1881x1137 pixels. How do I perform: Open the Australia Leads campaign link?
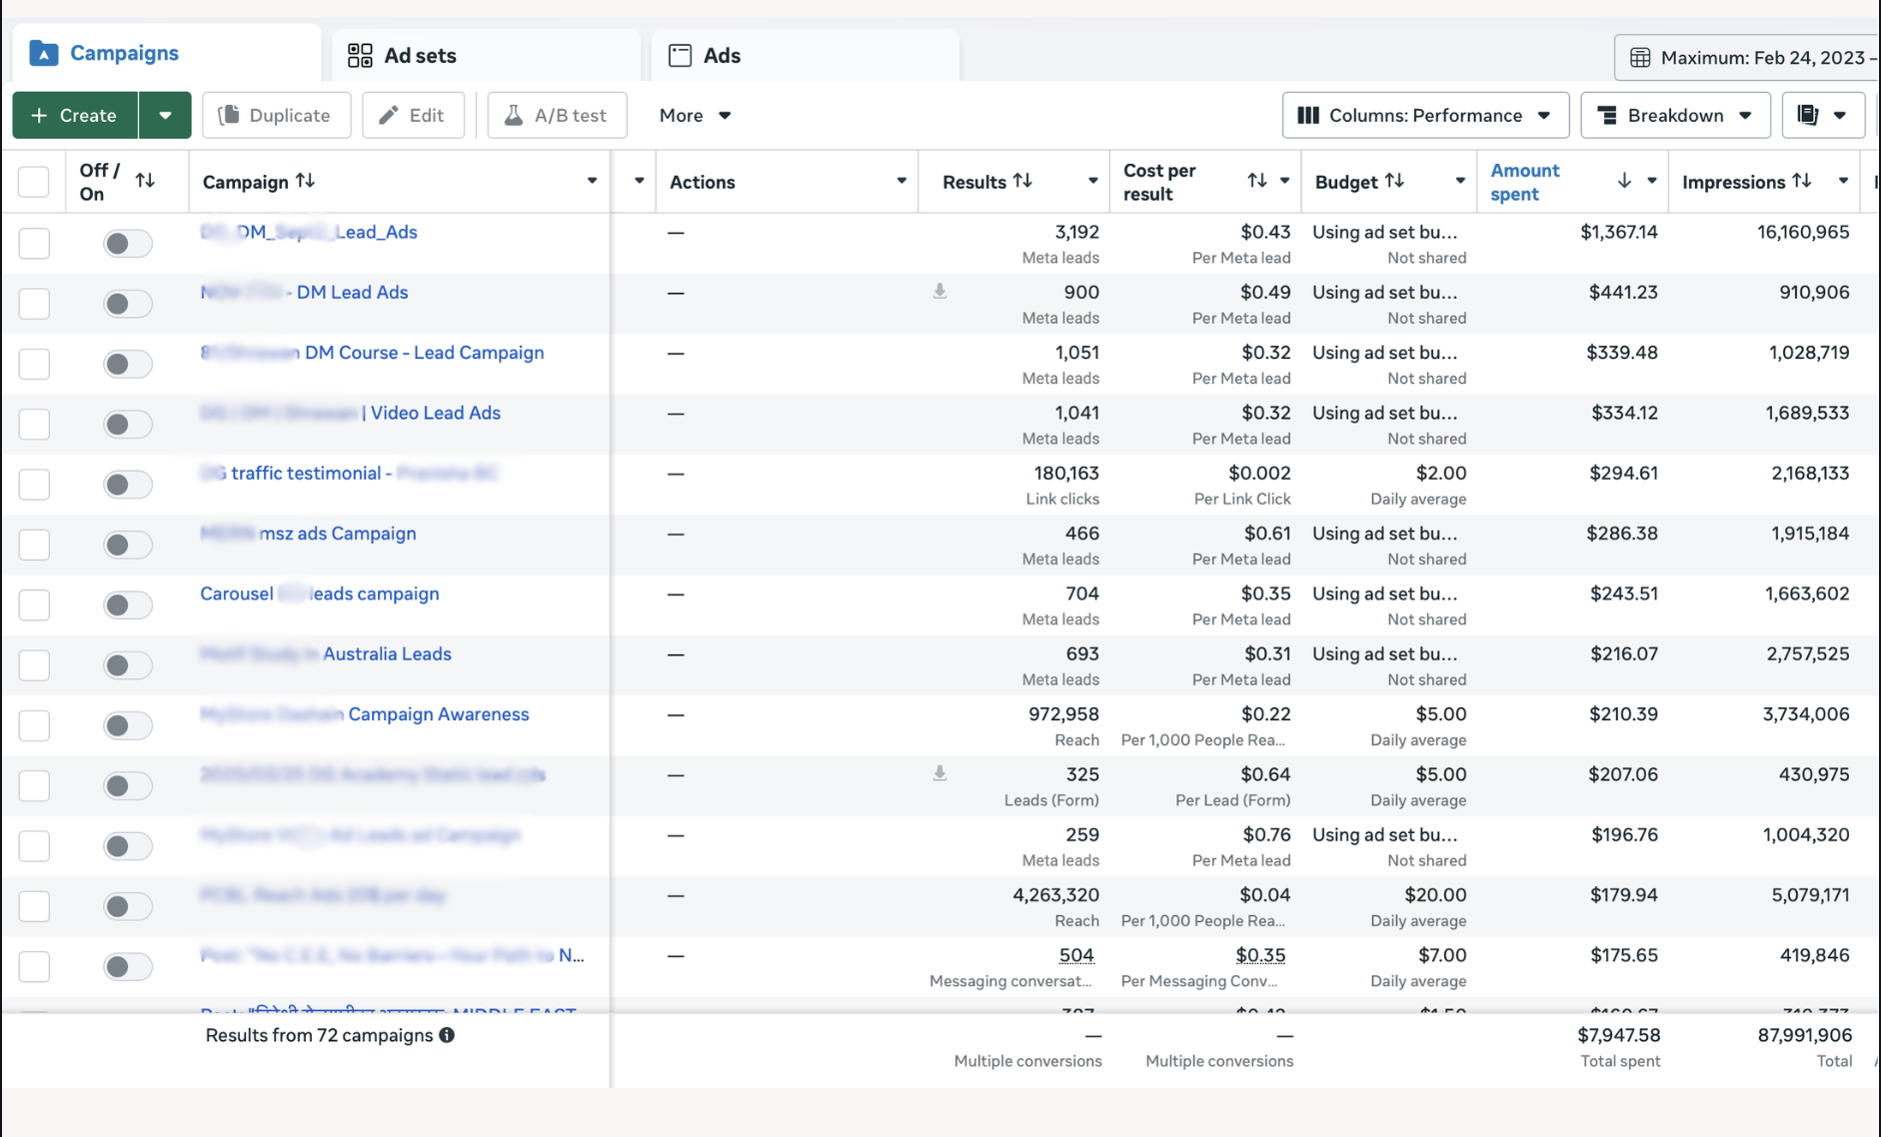pos(326,653)
